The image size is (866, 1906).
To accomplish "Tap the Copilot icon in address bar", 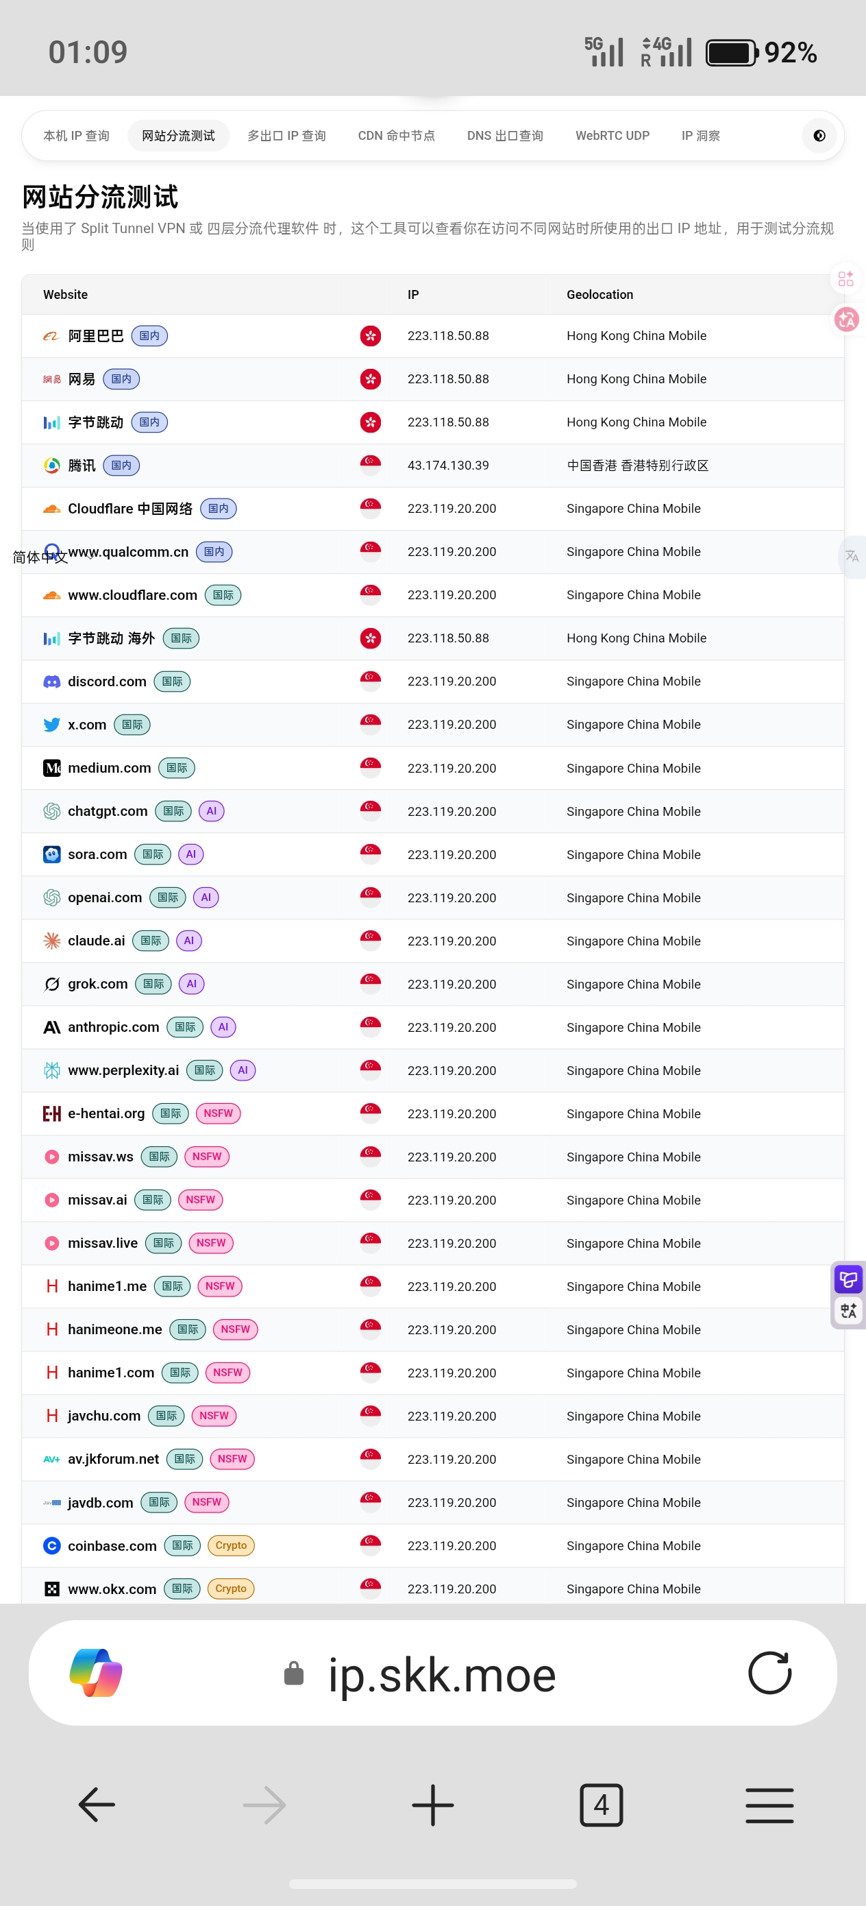I will pyautogui.click(x=95, y=1673).
